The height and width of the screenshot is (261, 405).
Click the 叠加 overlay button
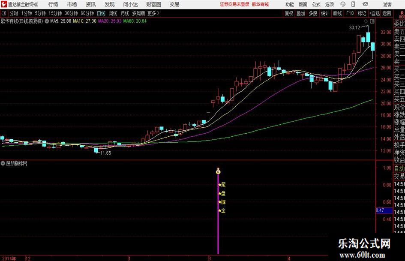tap(301, 13)
